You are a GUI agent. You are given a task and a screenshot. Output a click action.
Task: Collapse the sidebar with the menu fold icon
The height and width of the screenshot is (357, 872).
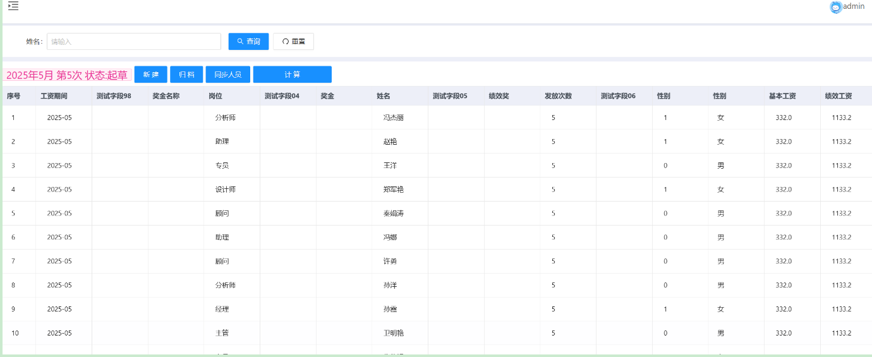pos(13,6)
